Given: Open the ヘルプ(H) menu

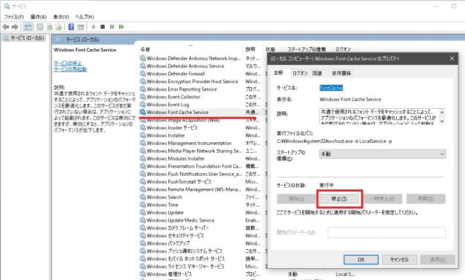Looking at the screenshot, I should [x=84, y=17].
